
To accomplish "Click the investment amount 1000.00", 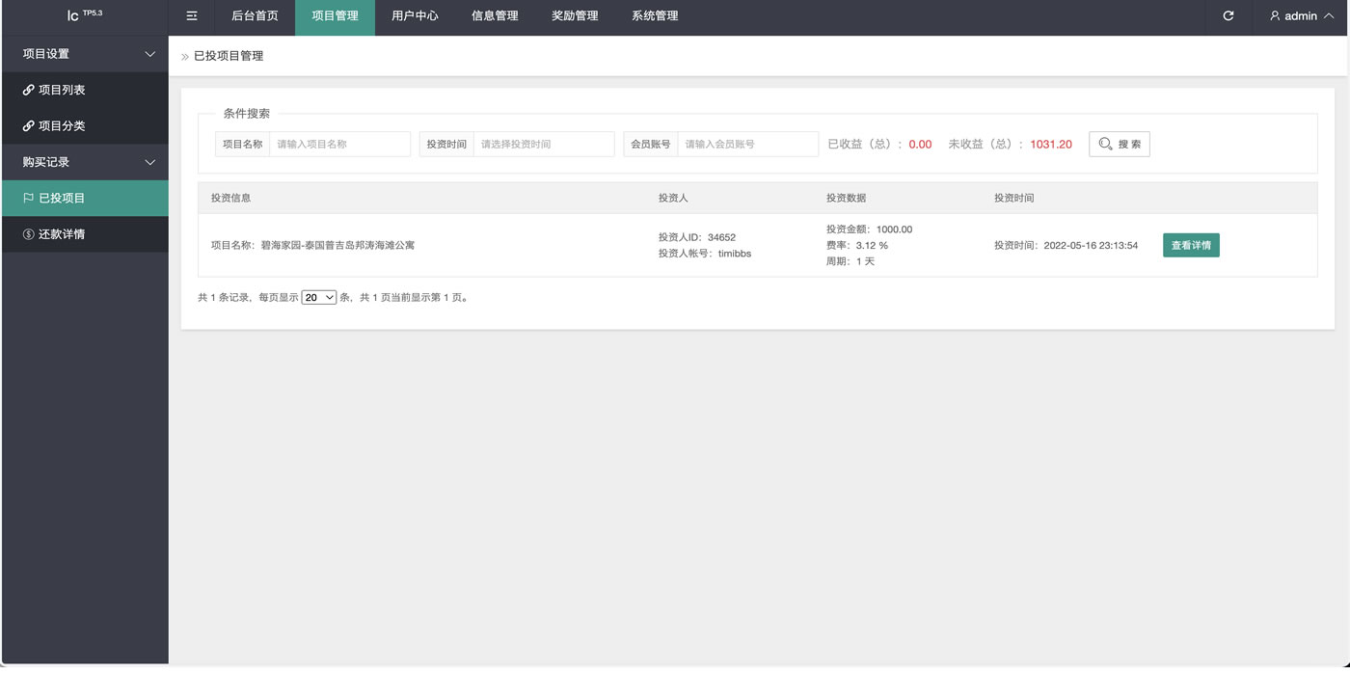I will pyautogui.click(x=894, y=229).
